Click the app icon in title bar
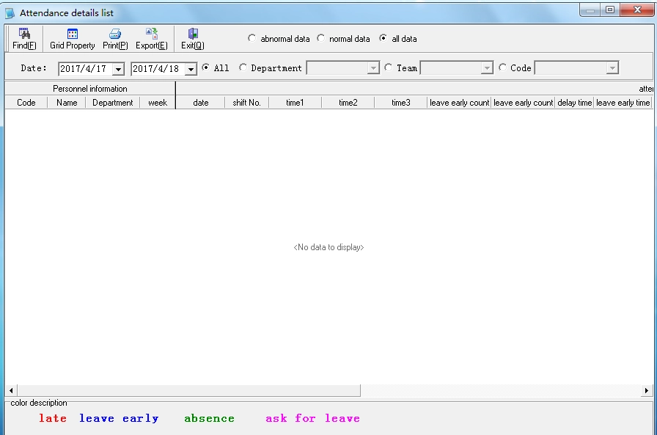 pos(10,13)
